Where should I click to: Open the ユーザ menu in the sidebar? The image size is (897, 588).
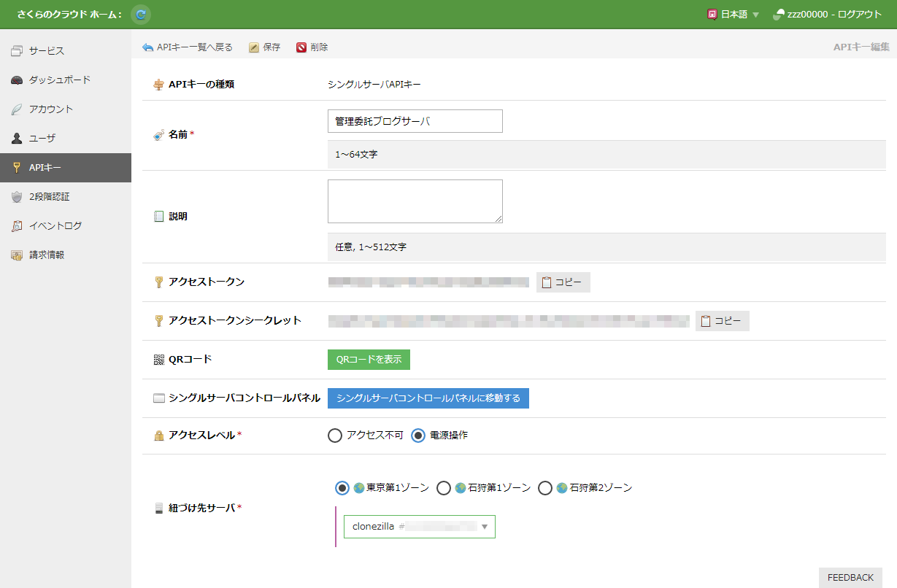pyautogui.click(x=42, y=139)
